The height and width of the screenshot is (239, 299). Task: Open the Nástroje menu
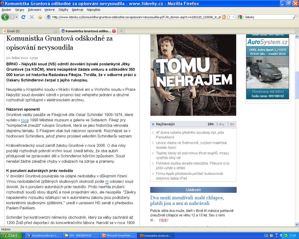pyautogui.click(x=77, y=10)
